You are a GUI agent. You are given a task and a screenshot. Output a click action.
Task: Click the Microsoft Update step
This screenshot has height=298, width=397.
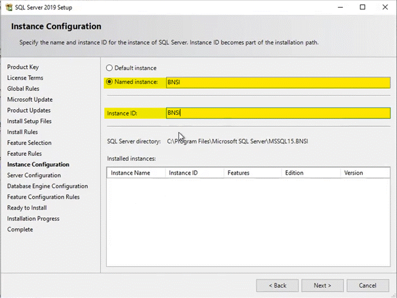click(x=30, y=100)
